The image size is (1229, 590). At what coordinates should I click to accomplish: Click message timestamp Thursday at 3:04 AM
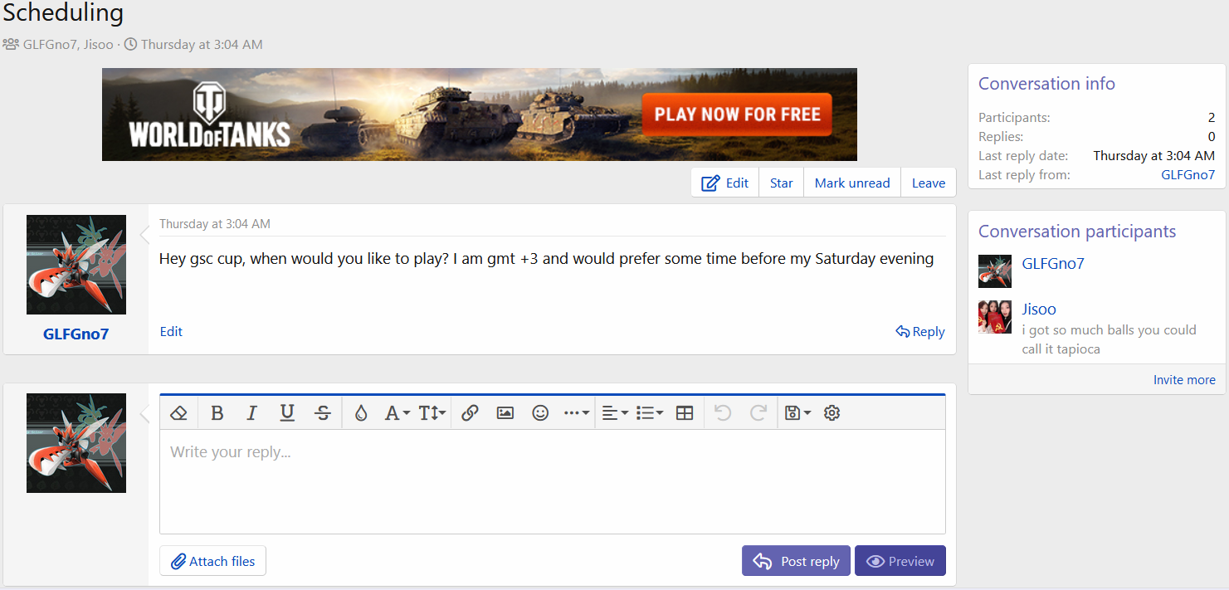coord(215,224)
